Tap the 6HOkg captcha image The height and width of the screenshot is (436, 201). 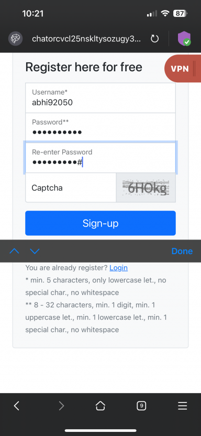[146, 188]
